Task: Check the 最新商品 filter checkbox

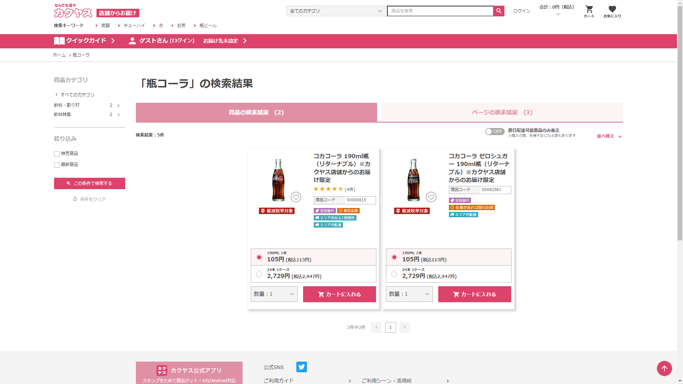Action: click(57, 165)
